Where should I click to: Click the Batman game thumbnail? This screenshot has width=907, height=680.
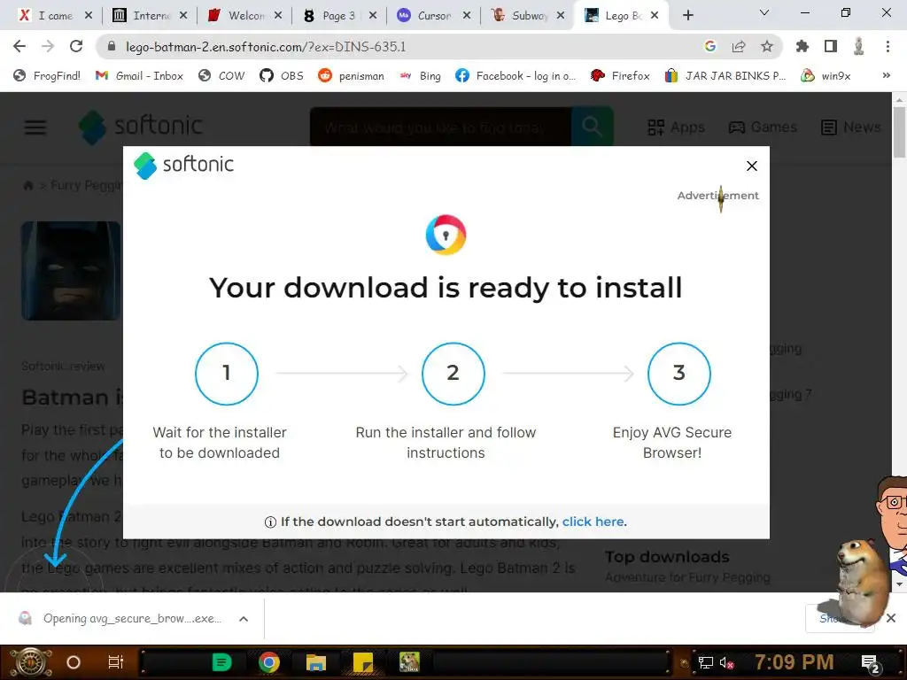(x=73, y=271)
